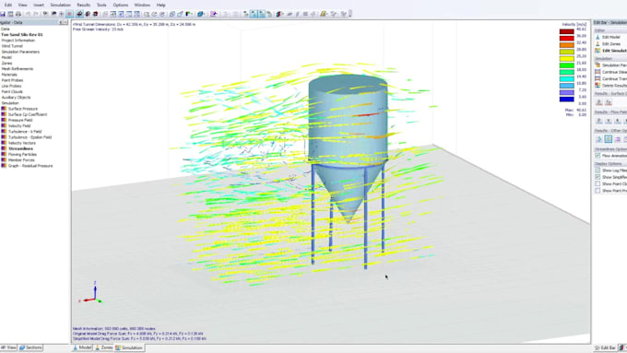Toggle the Show Simplified Model checkbox
The width and height of the screenshot is (627, 353).
coord(597,177)
